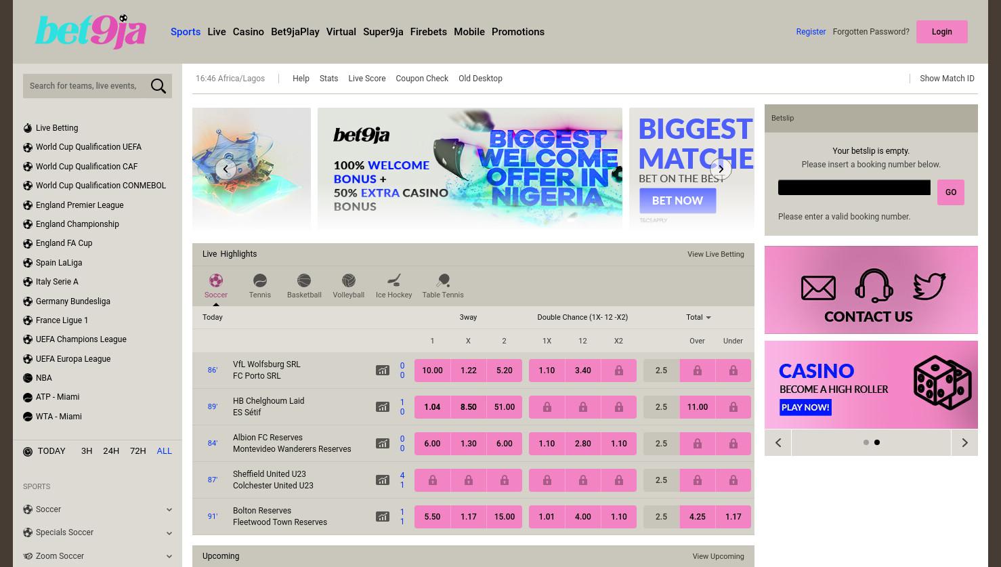Toggle Show Match ID

pyautogui.click(x=947, y=79)
